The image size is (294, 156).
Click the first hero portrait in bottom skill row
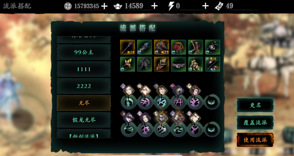129,118
